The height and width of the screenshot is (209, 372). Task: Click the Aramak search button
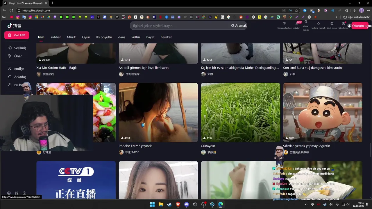click(x=239, y=26)
